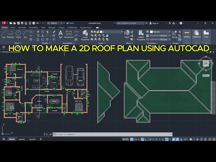Select the Line tool

coord(4,34)
